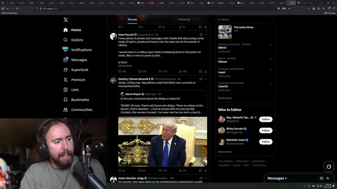The width and height of the screenshot is (337, 189).
Task: Follow Rep. Marjorie Taylor Greene
Action: pos(266,119)
